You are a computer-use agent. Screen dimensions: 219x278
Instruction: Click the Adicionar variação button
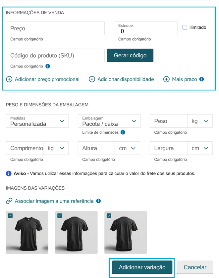coord(142,267)
